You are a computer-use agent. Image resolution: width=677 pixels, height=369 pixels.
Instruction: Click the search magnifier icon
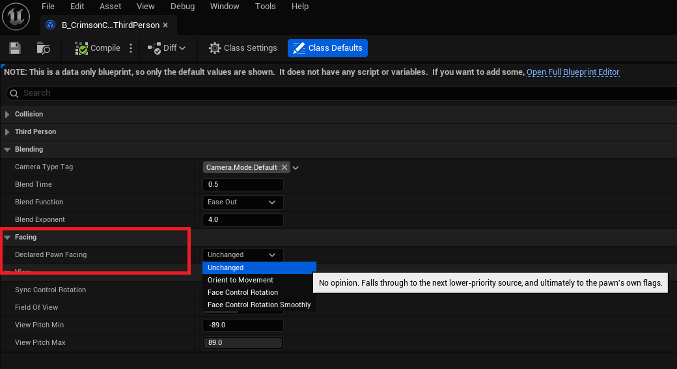14,93
